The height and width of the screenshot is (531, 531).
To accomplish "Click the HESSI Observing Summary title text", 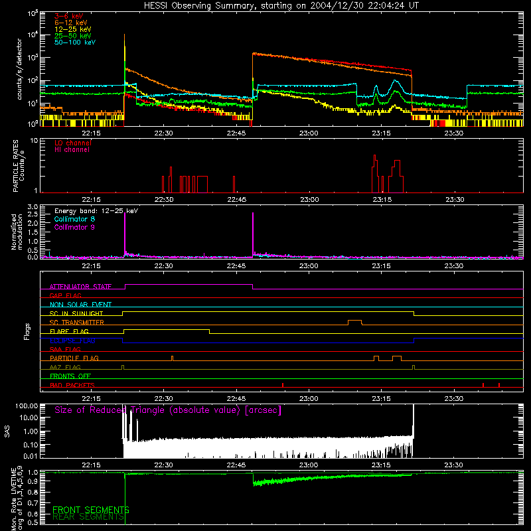I will (x=281, y=6).
